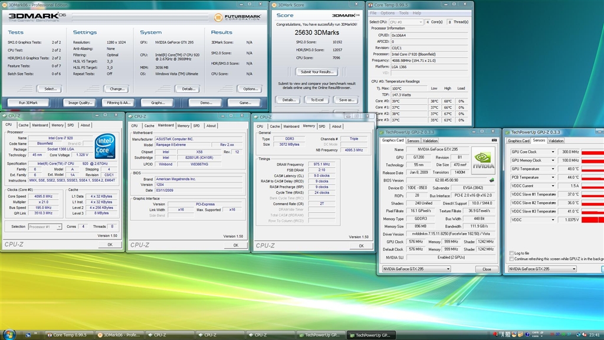604x340 pixels.
Task: Enable the Log to file checkbox
Action: (x=511, y=253)
